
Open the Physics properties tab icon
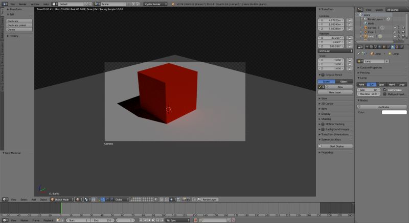[401, 47]
